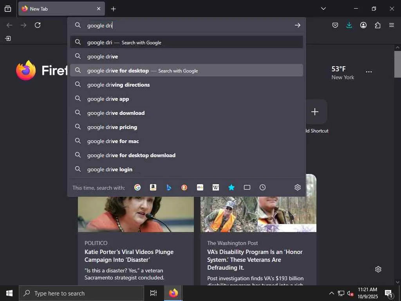Open Windows Task View

tap(154, 293)
